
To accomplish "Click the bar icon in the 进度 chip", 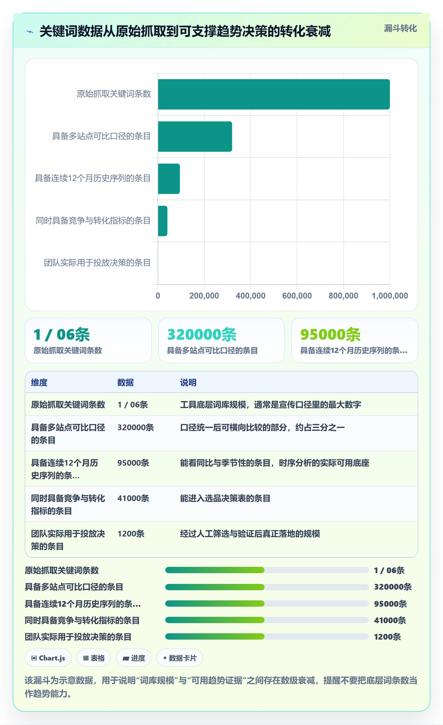I will 126,659.
